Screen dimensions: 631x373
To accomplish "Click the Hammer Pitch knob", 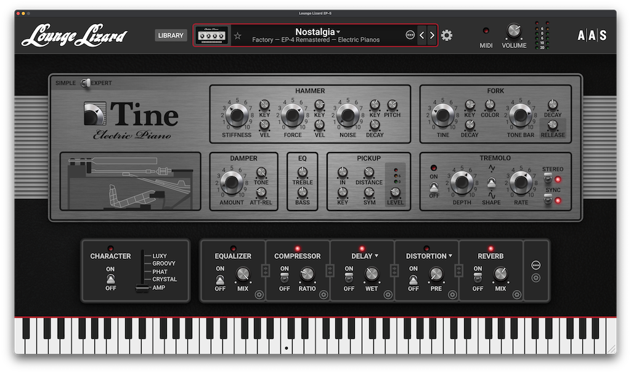I will [x=392, y=105].
